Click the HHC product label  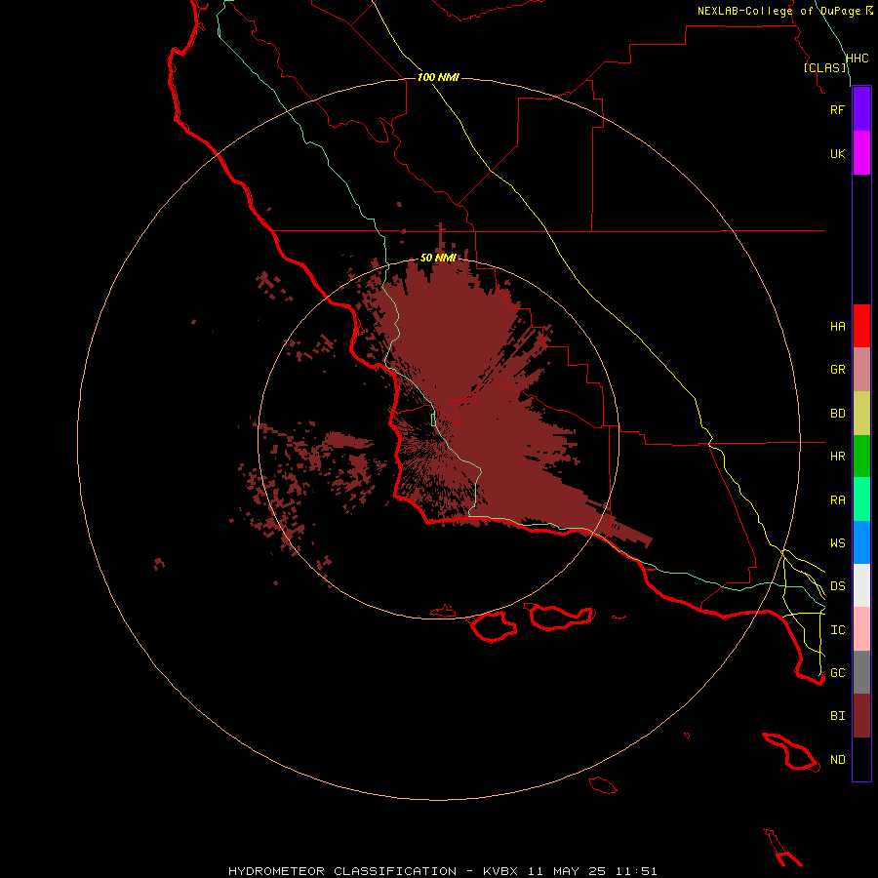(857, 59)
